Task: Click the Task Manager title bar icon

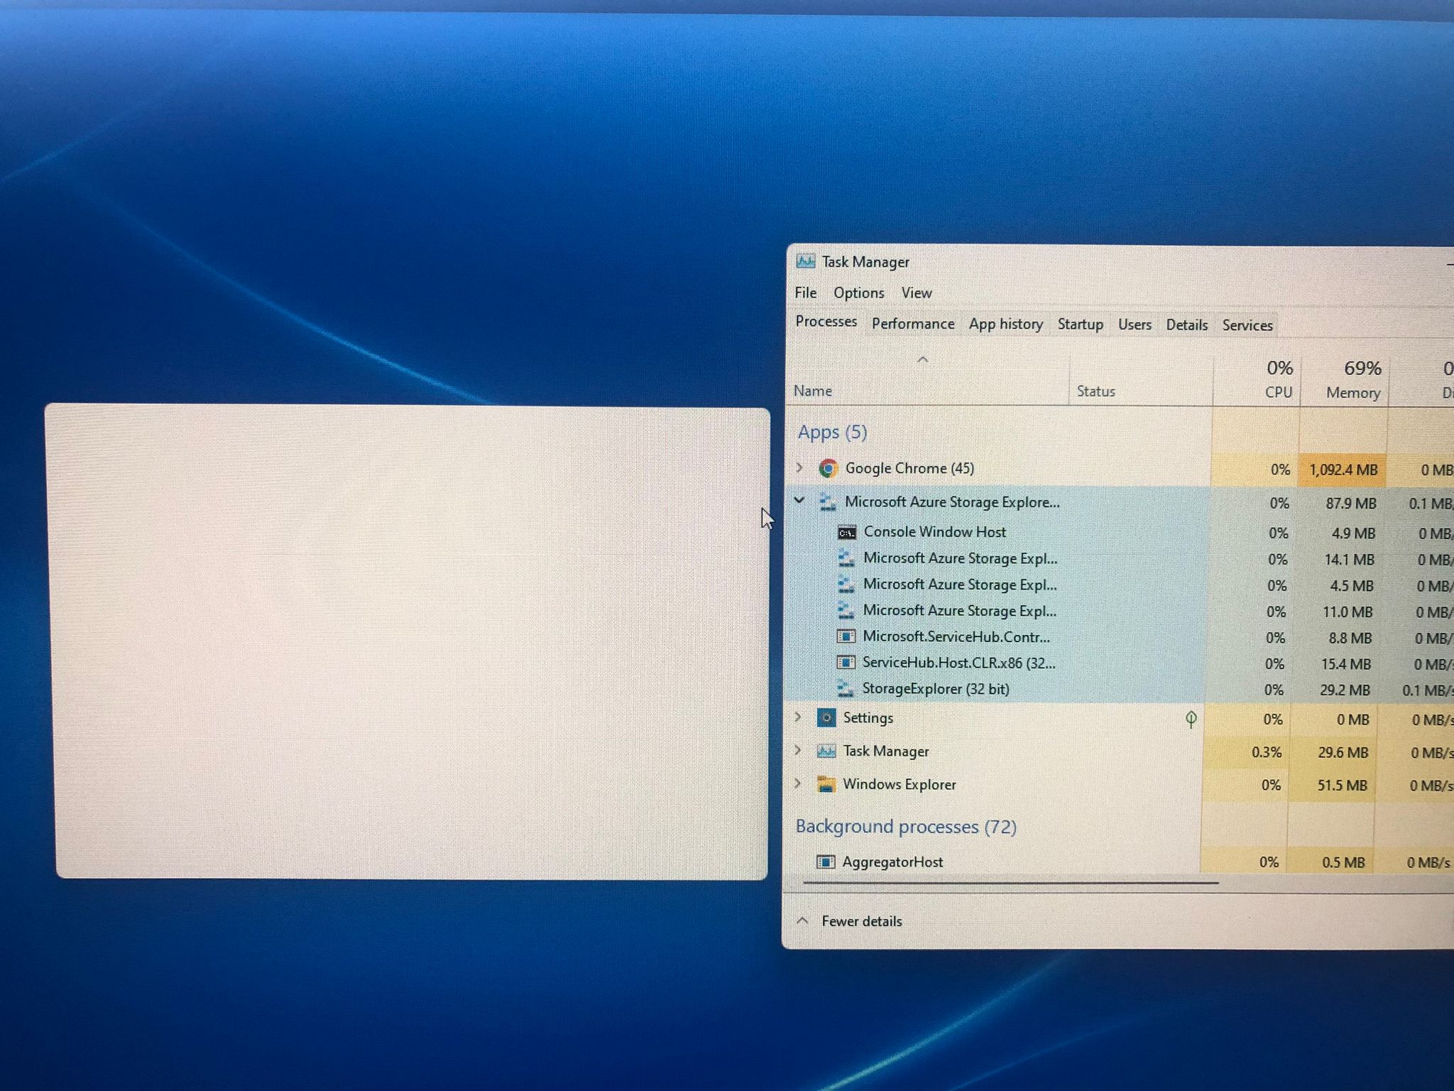Action: (x=805, y=261)
